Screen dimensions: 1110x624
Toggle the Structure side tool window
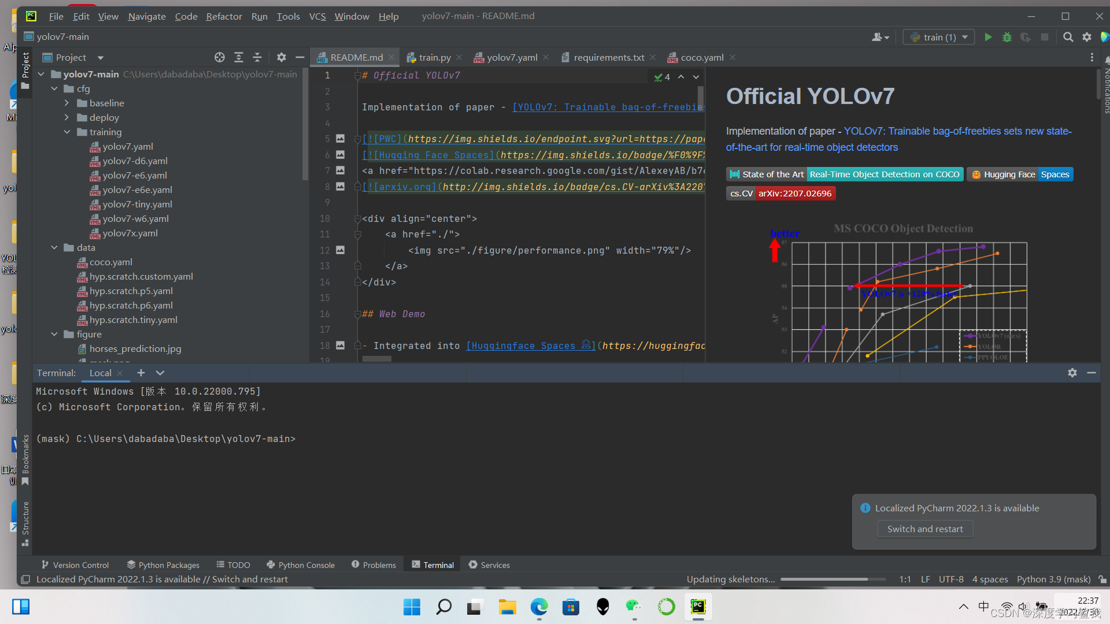25,523
